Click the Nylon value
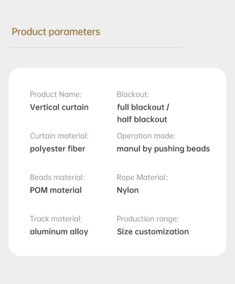This screenshot has height=284, width=235. (128, 191)
